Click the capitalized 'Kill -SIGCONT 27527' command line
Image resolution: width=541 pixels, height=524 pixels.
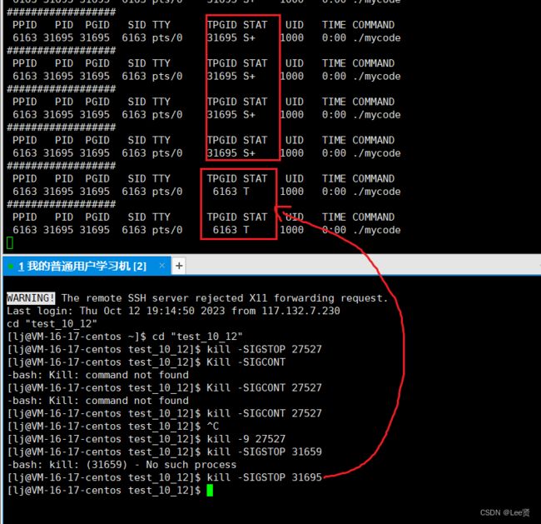coord(164,387)
